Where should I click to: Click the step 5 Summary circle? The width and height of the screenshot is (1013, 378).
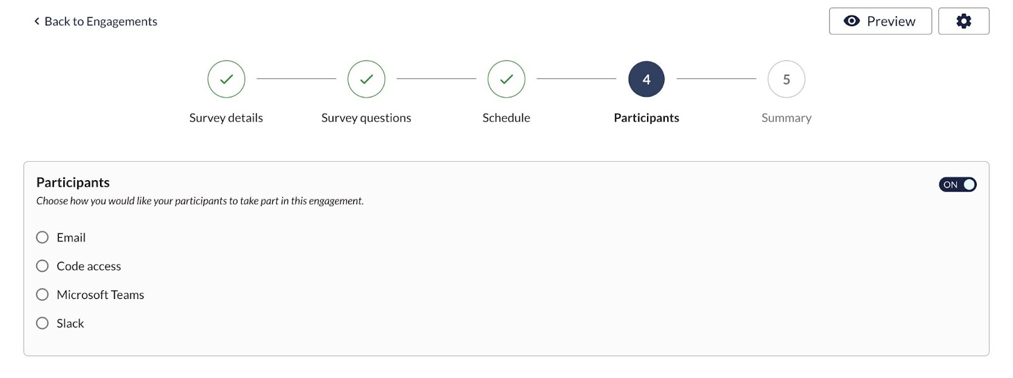[x=786, y=79]
